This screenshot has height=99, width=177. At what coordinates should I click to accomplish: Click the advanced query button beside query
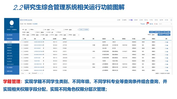click(86, 29)
